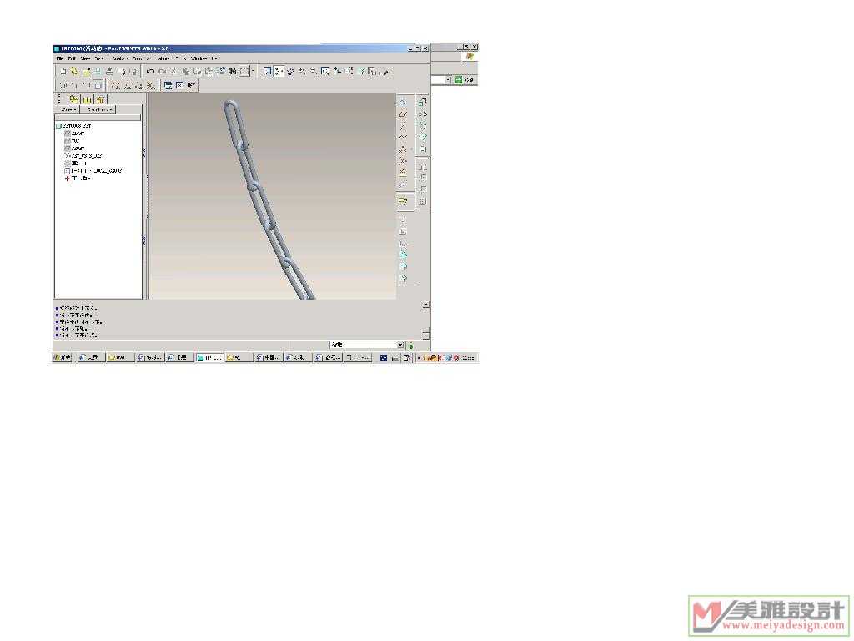Toggle coordinate systems display
This screenshot has width=854, height=641.
[151, 86]
